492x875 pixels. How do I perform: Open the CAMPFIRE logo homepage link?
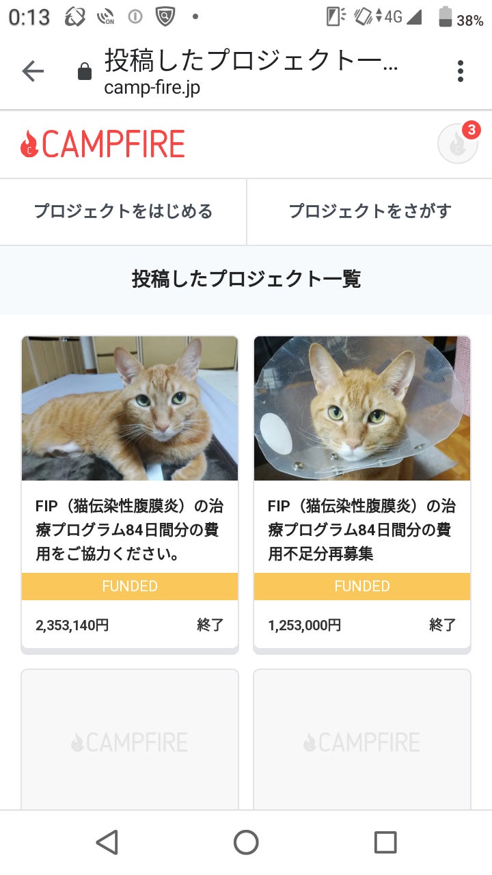pos(103,144)
